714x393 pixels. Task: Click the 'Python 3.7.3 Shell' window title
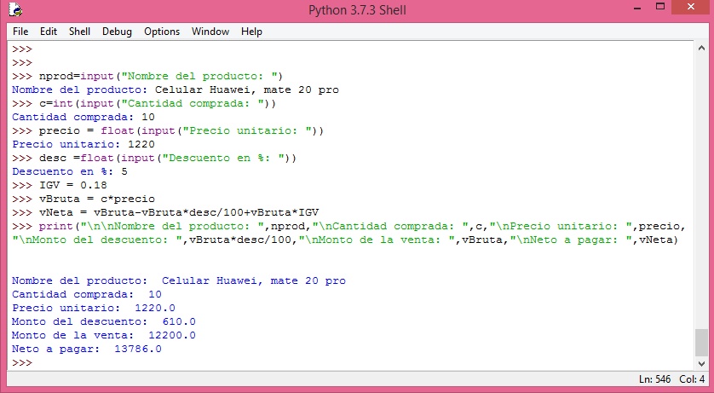pyautogui.click(x=357, y=10)
